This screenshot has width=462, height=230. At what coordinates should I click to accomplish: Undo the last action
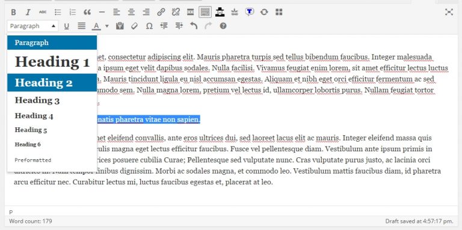(194, 26)
